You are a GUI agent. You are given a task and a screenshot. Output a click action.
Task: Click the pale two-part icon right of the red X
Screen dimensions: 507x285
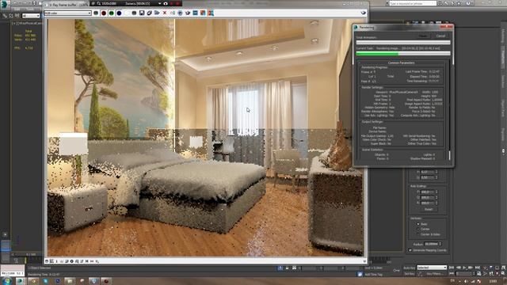(x=173, y=13)
